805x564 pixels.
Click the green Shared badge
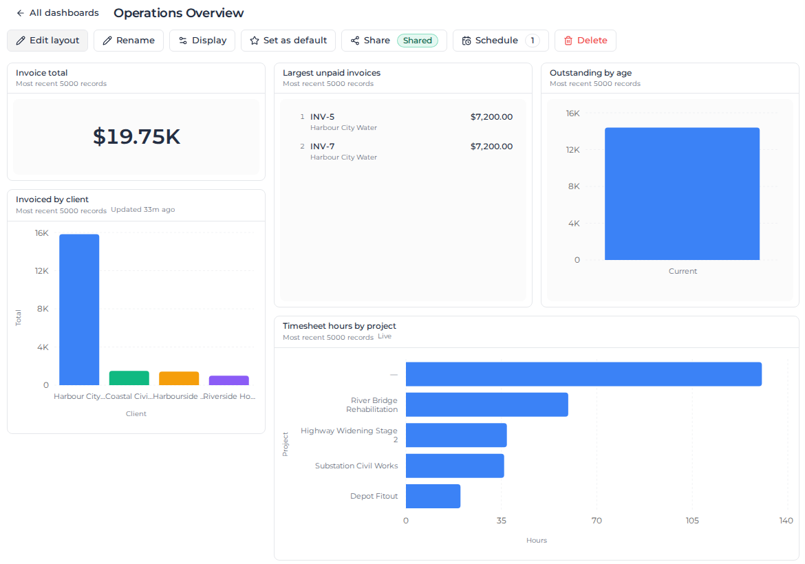(x=418, y=41)
